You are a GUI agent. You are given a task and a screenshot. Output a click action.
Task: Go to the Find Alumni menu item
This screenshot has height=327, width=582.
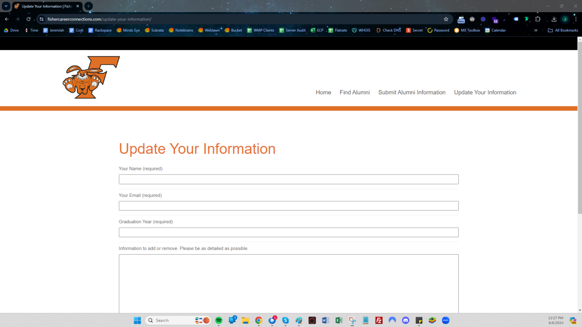pyautogui.click(x=355, y=92)
